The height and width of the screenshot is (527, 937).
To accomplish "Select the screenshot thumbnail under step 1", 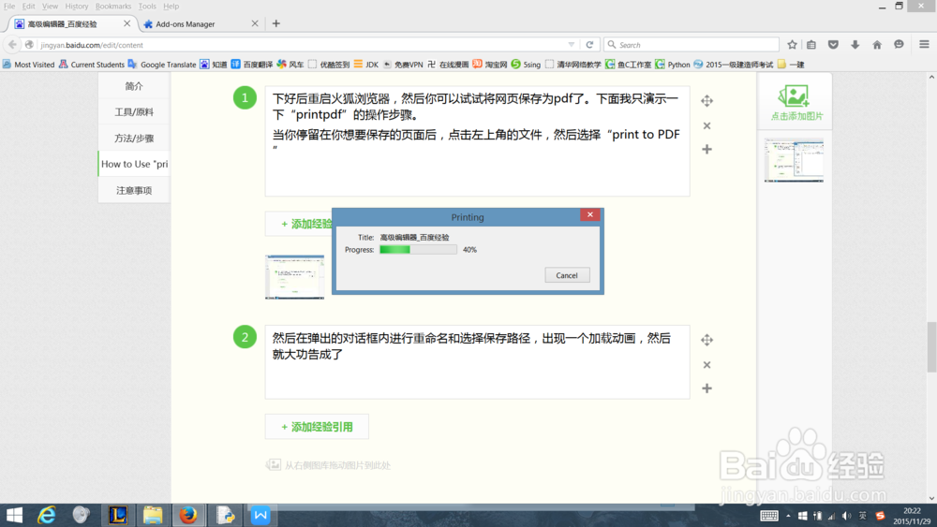I will point(294,277).
